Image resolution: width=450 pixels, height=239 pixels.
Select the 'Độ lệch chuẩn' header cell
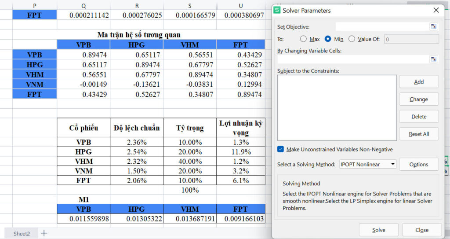tap(137, 128)
